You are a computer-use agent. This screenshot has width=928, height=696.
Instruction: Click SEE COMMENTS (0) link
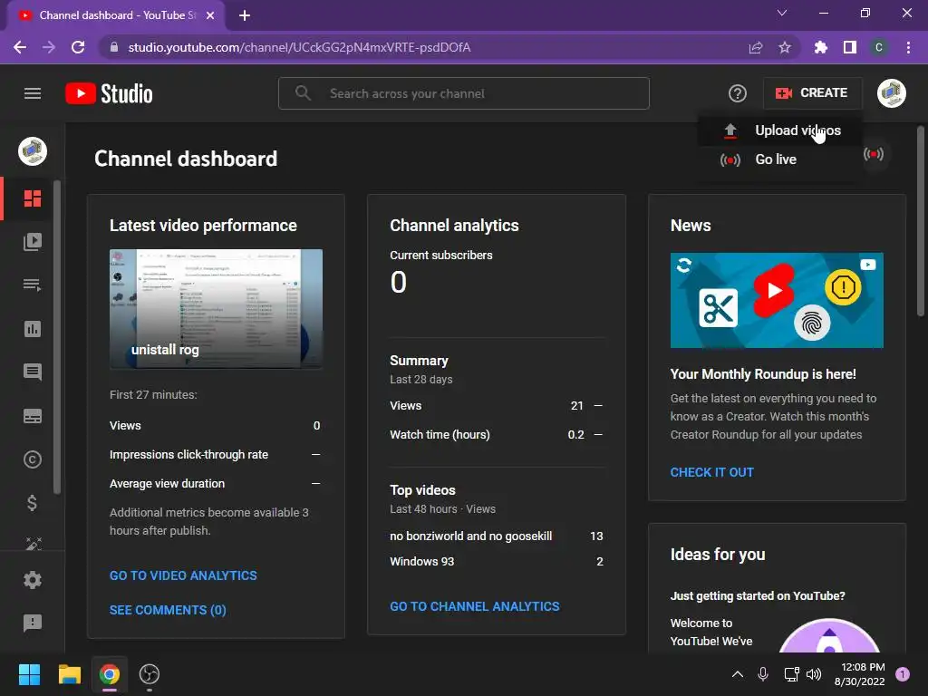tap(168, 610)
